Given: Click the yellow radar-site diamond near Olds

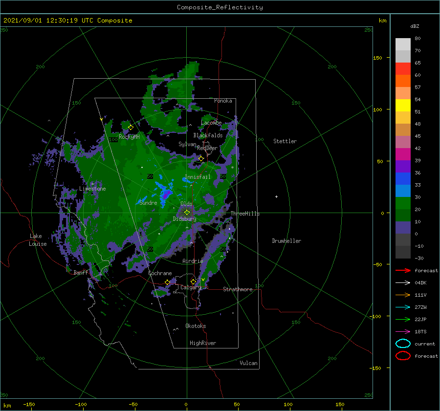Looking at the screenshot, I should coord(187,213).
